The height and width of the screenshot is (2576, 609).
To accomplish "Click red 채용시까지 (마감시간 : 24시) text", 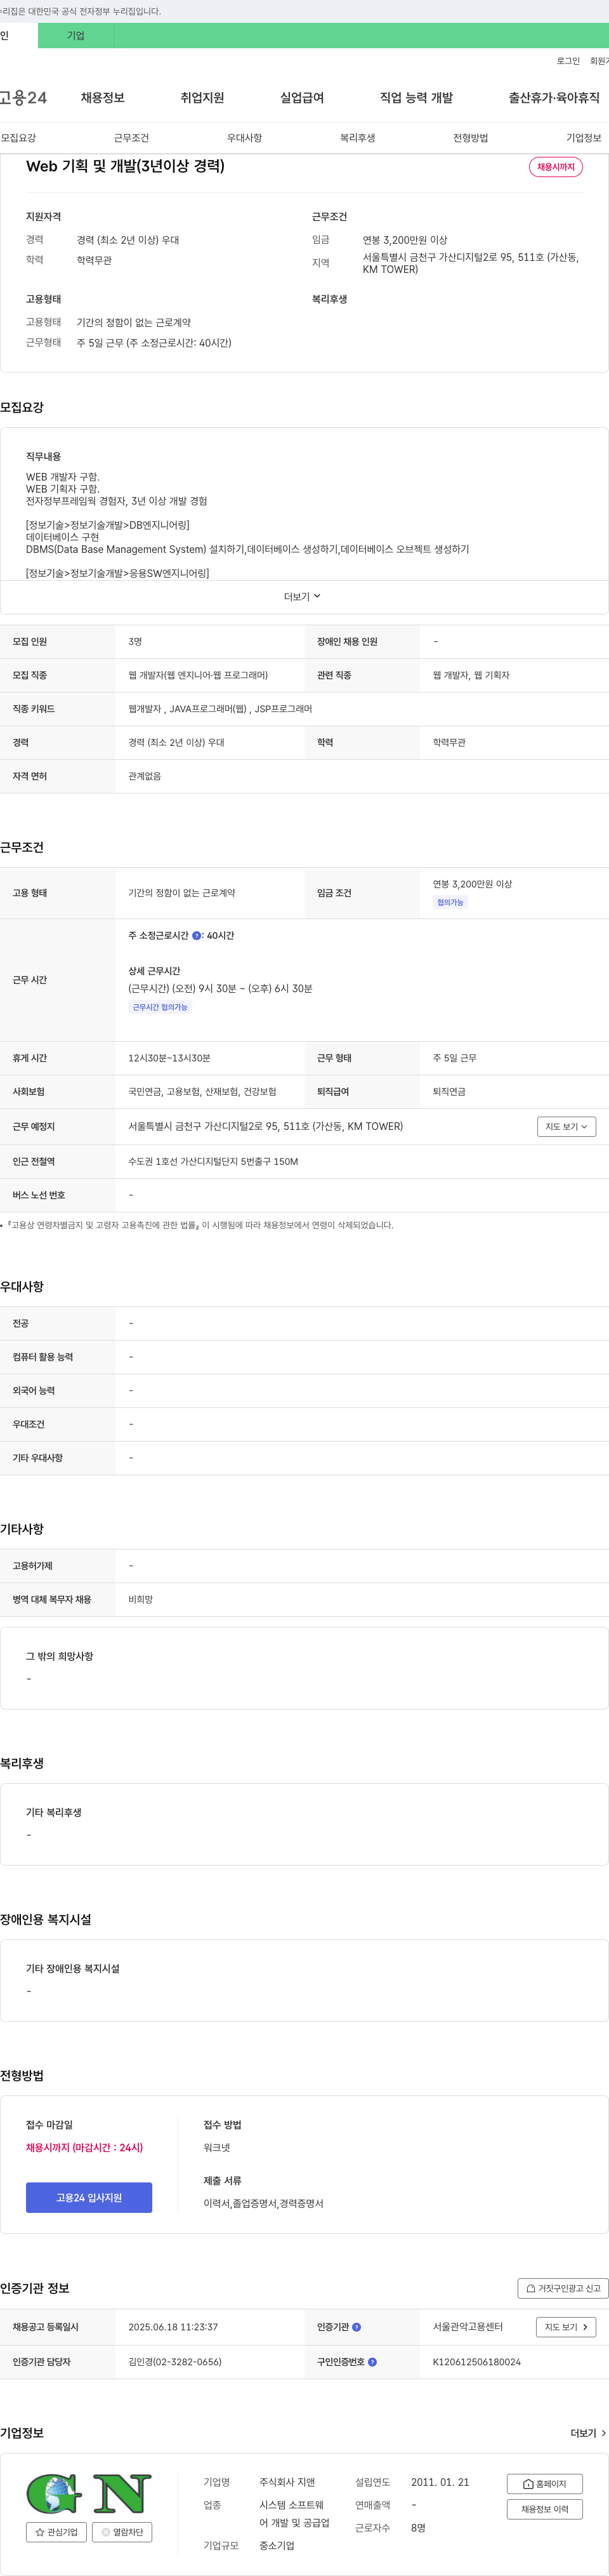I will click(x=84, y=2148).
